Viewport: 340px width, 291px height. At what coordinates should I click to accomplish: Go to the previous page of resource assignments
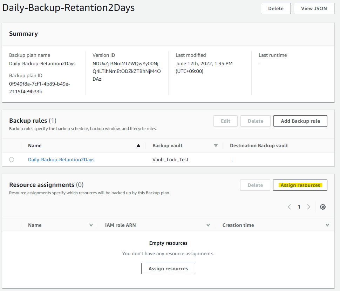(x=289, y=207)
